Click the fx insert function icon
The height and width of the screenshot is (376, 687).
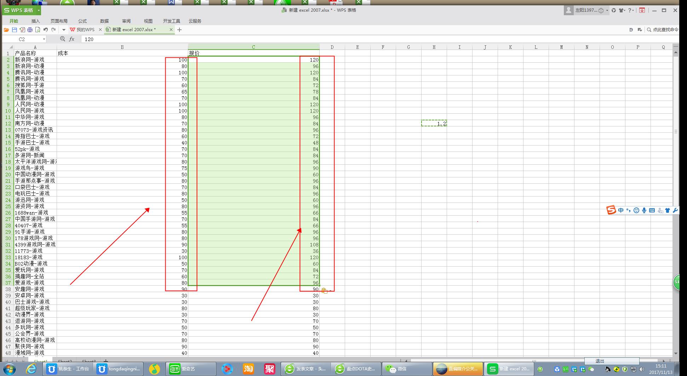72,39
